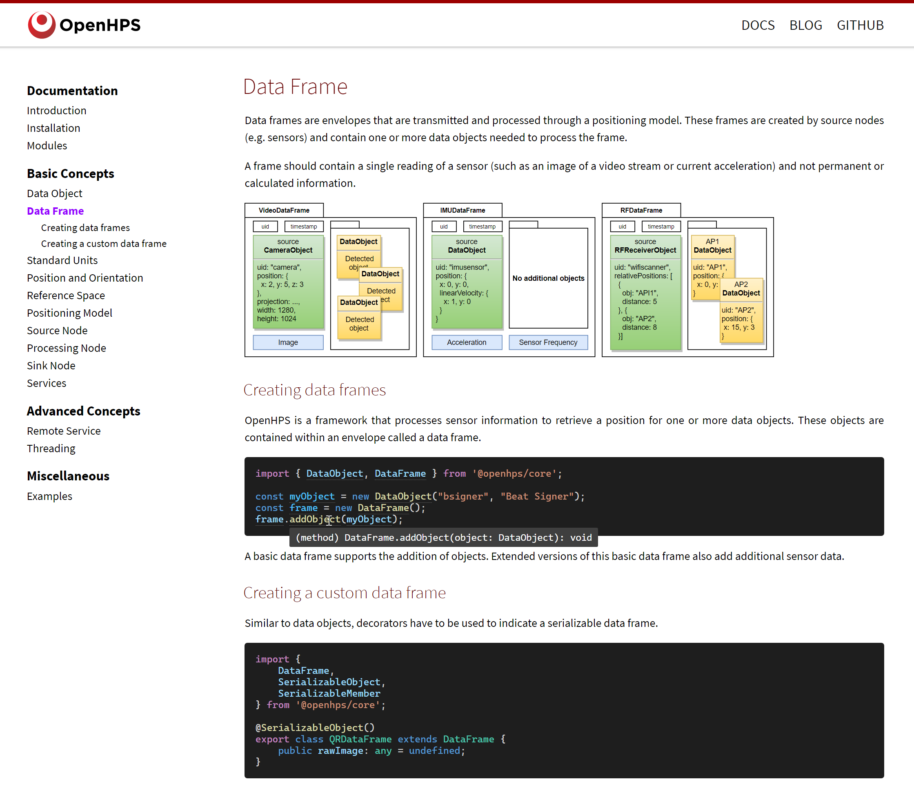The width and height of the screenshot is (914, 793).
Task: Click the Acceleration box in IMUDataFrame
Action: click(x=467, y=342)
